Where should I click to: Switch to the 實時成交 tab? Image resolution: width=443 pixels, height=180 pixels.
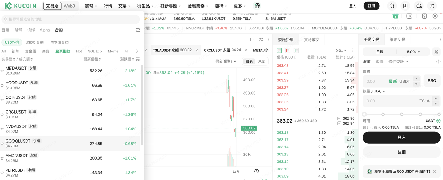click(x=311, y=40)
